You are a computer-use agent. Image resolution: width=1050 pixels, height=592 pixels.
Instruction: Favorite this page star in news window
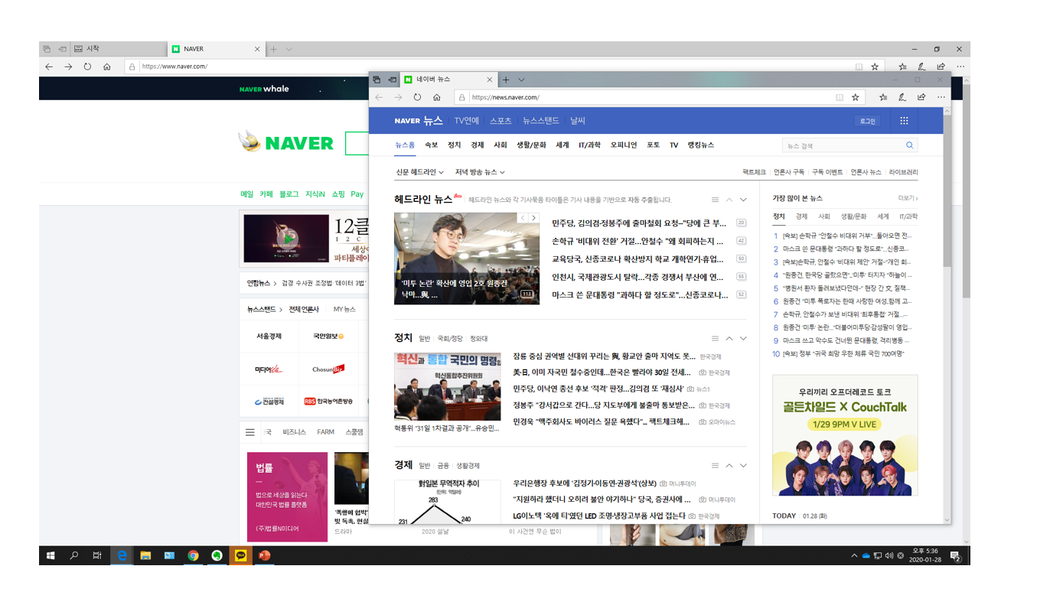856,97
